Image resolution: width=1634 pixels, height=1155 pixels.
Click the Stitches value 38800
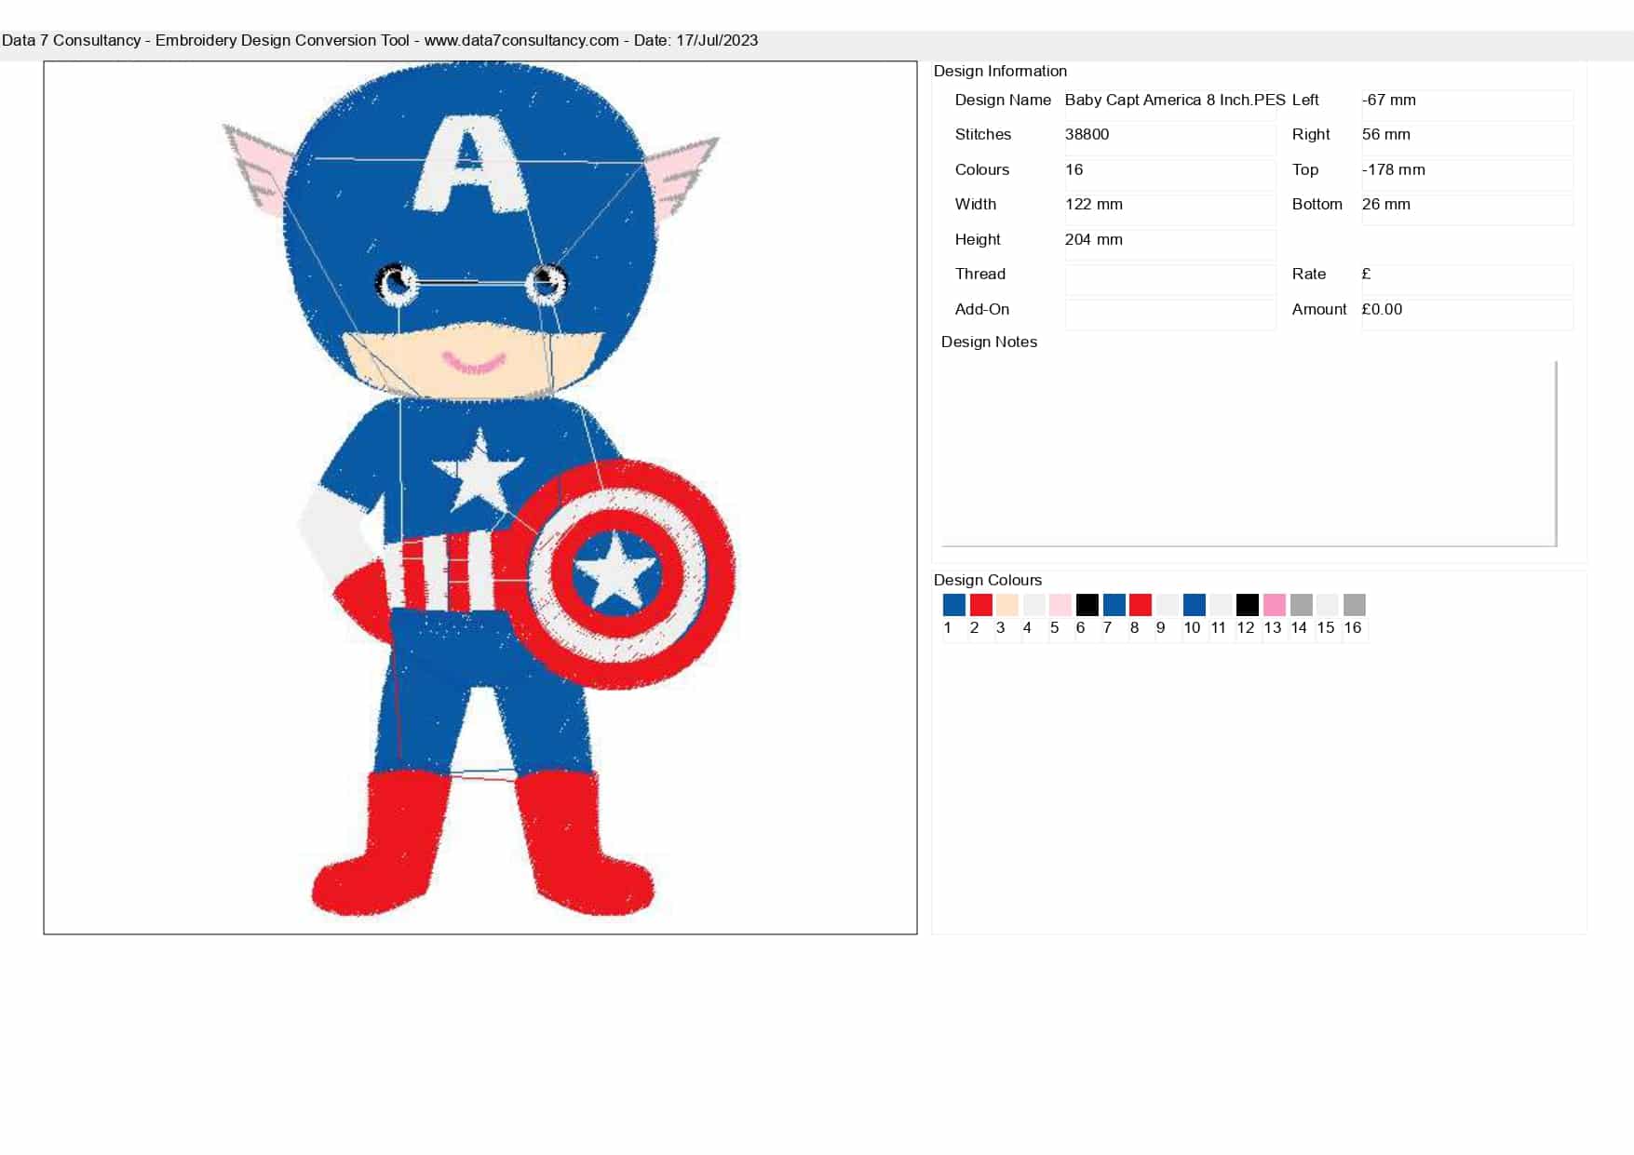[x=1170, y=139]
